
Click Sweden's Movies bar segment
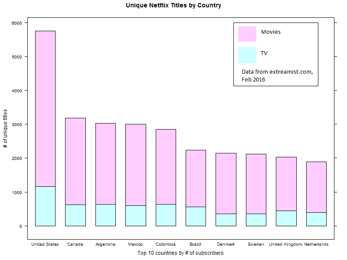click(x=256, y=184)
